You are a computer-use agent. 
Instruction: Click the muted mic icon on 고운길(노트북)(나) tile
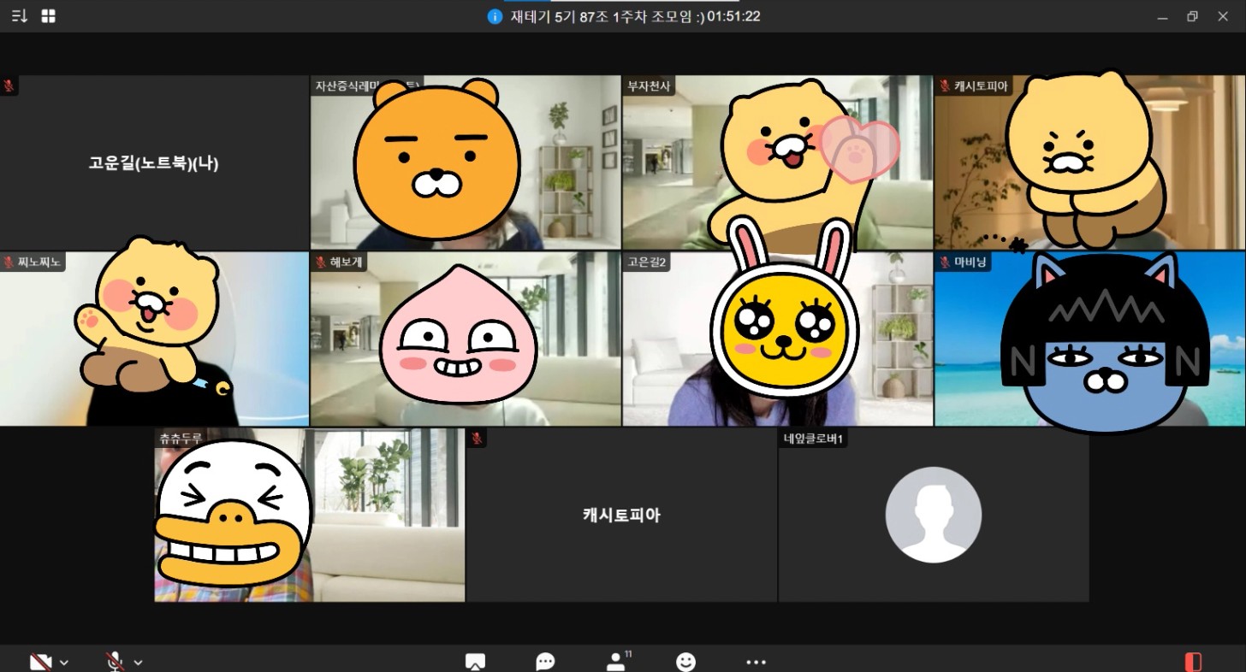[x=9, y=85]
